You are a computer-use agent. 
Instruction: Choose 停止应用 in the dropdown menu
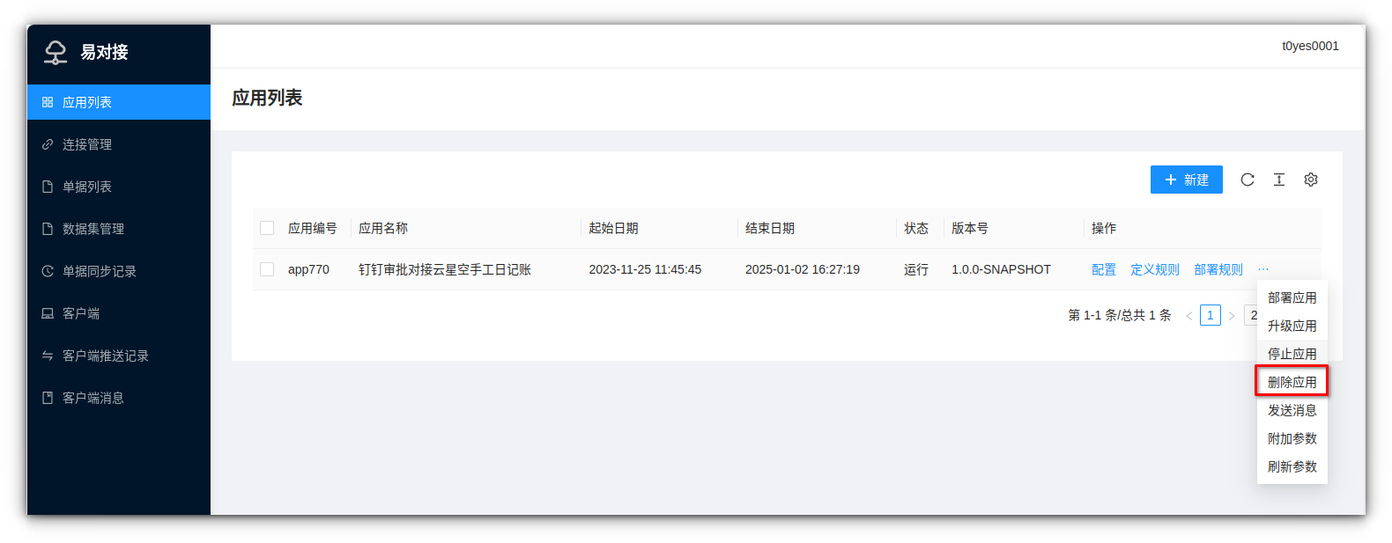[1292, 354]
